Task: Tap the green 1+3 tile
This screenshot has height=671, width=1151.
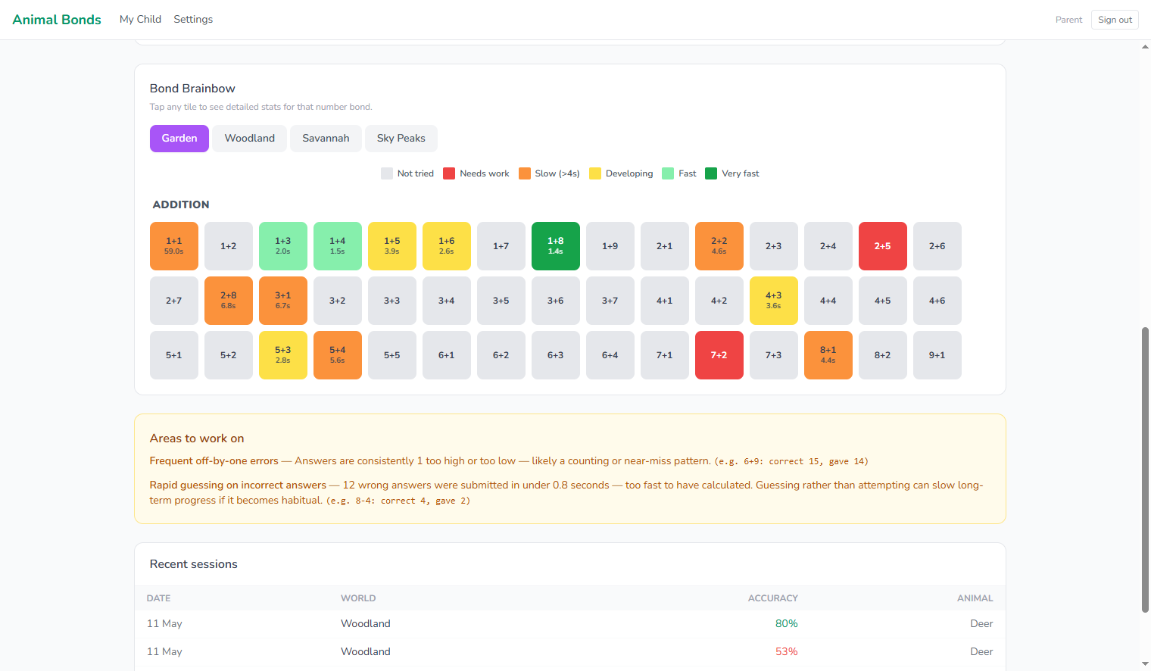Action: [x=283, y=246]
